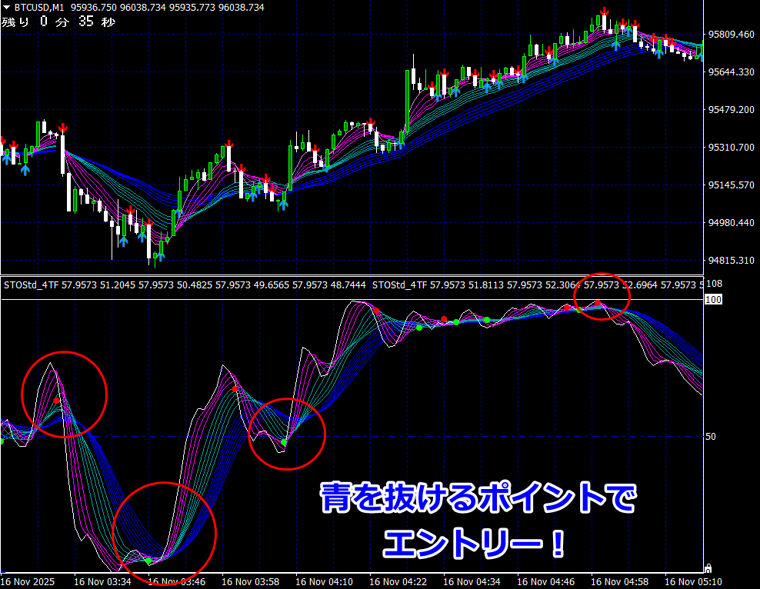This screenshot has height=589, width=760.
Task: Select red sell arrow above the highest candle
Action: click(605, 12)
